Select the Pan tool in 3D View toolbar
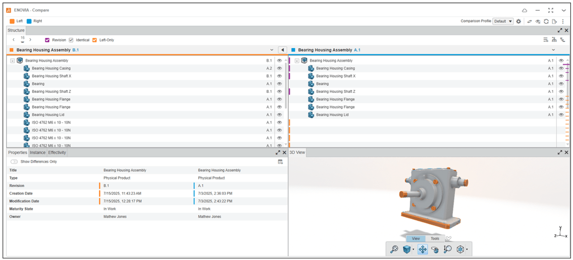This screenshot has height=260, width=573. click(x=423, y=249)
